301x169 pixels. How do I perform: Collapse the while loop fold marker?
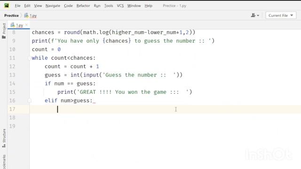click(x=29, y=58)
